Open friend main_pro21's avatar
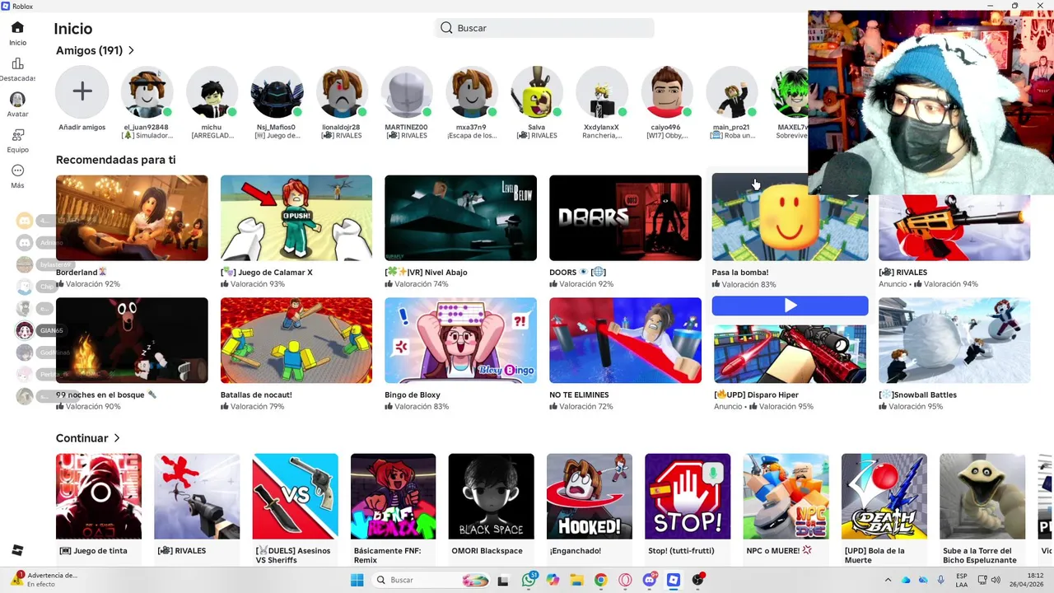This screenshot has height=593, width=1054. 732,92
